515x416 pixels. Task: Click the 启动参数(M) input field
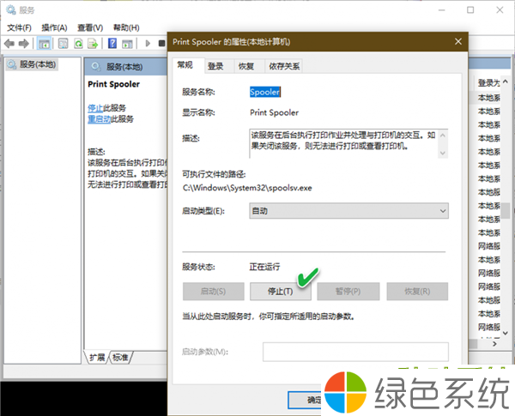[355, 352]
